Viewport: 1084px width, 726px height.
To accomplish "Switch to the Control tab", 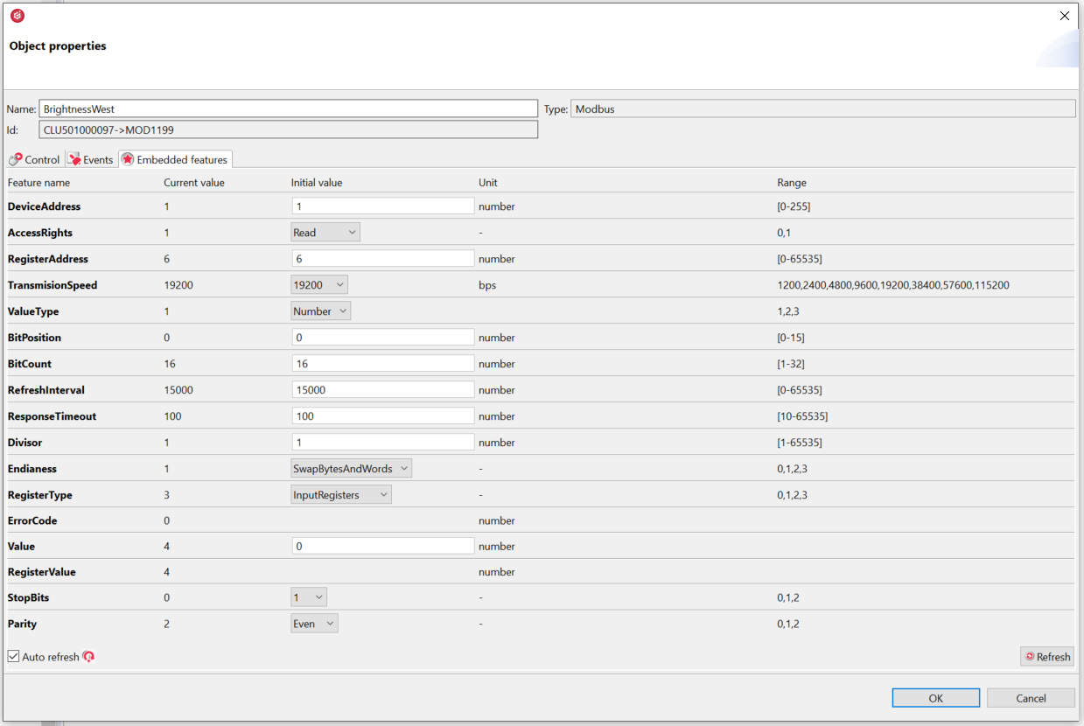I will coord(34,159).
